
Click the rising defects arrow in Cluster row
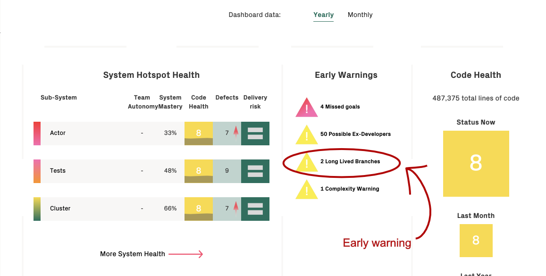(x=235, y=208)
